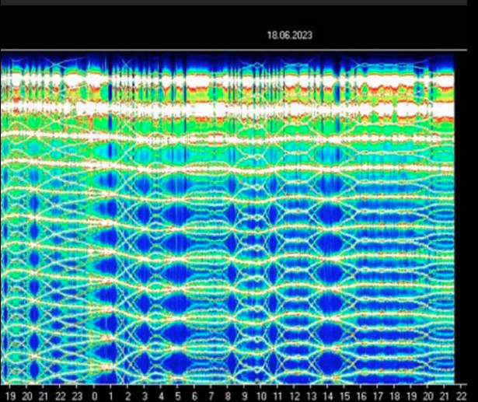Click the hour 4 time marker

(162, 395)
